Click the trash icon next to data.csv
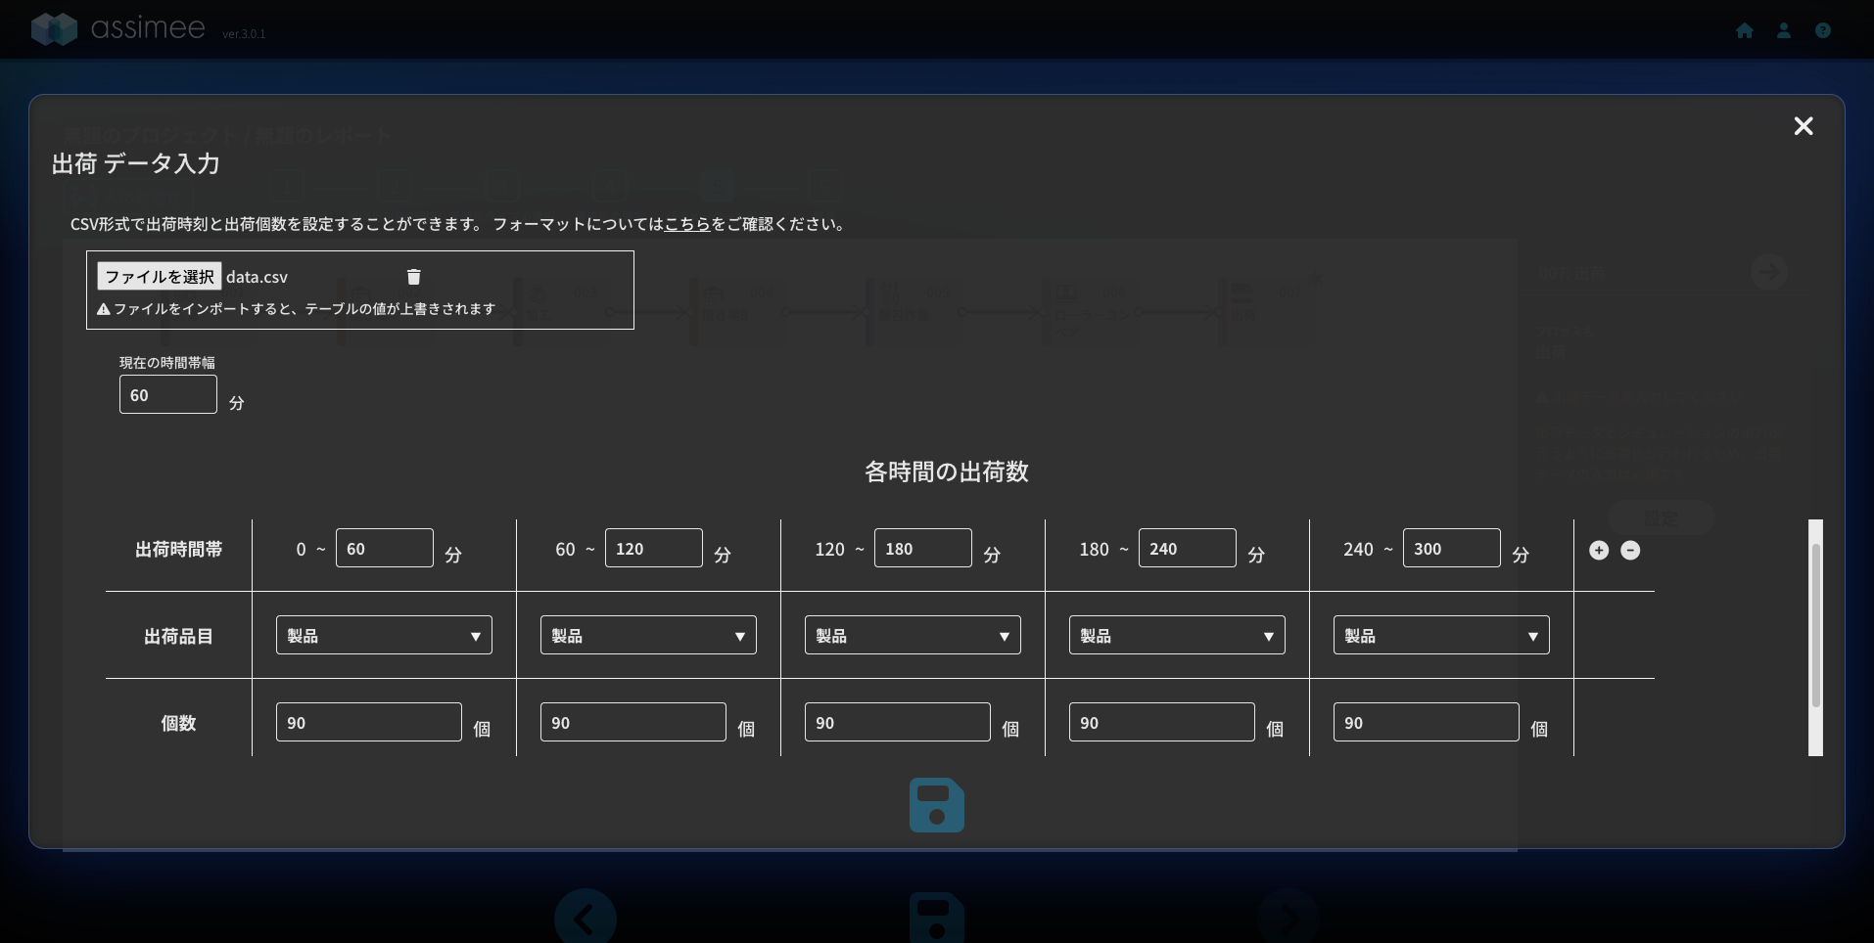 414,277
